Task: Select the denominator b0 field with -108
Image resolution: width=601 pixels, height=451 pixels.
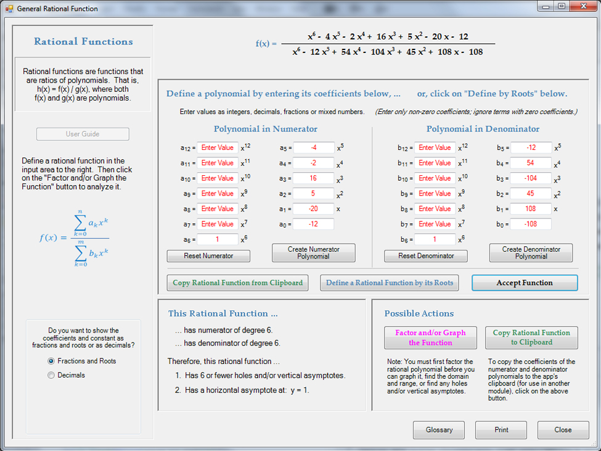Action: (x=531, y=224)
